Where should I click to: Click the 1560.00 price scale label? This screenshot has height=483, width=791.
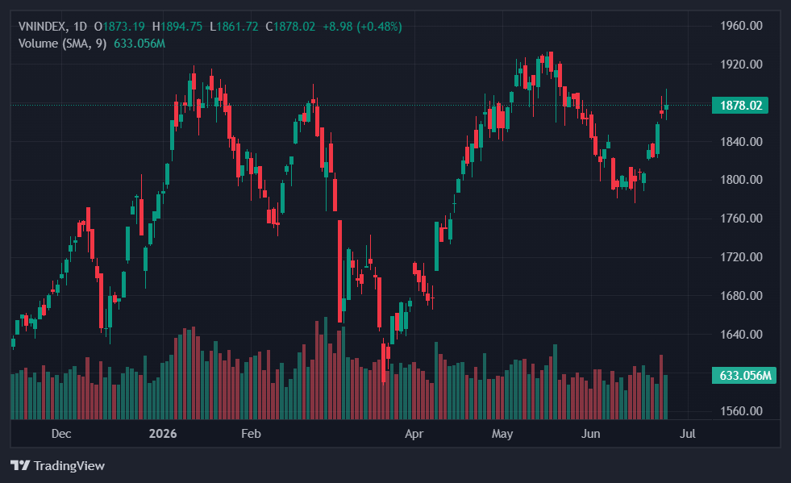(741, 410)
